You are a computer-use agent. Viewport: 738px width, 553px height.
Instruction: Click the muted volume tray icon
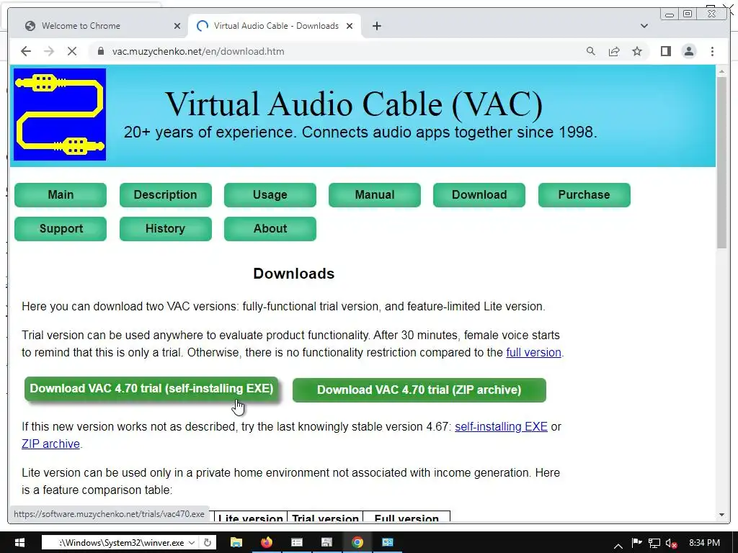tap(671, 543)
